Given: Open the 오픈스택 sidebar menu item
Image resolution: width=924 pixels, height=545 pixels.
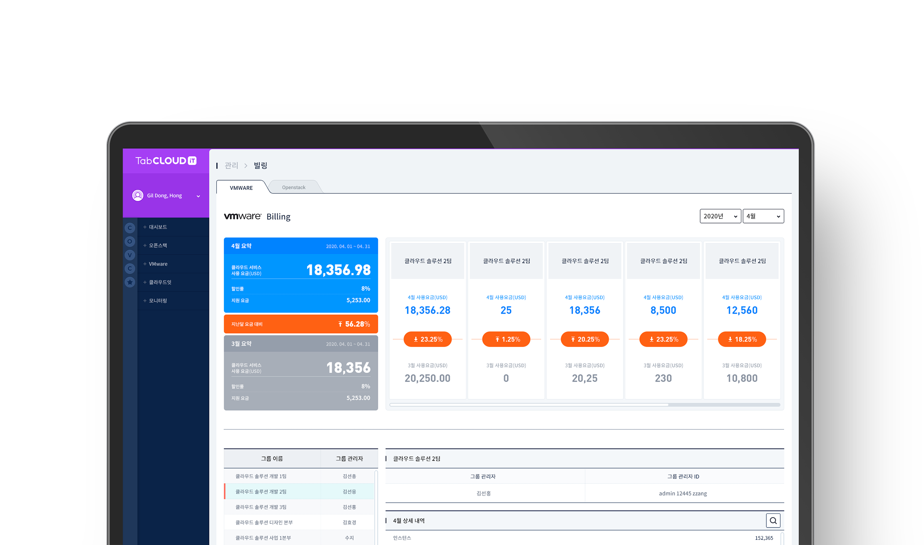Looking at the screenshot, I should coord(158,245).
